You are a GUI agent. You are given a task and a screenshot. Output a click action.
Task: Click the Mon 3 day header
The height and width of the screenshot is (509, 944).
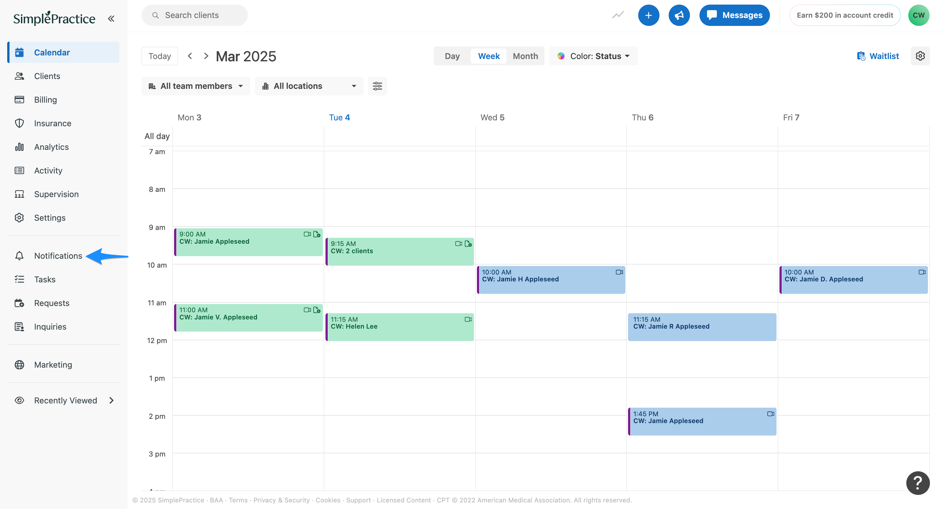[189, 117]
